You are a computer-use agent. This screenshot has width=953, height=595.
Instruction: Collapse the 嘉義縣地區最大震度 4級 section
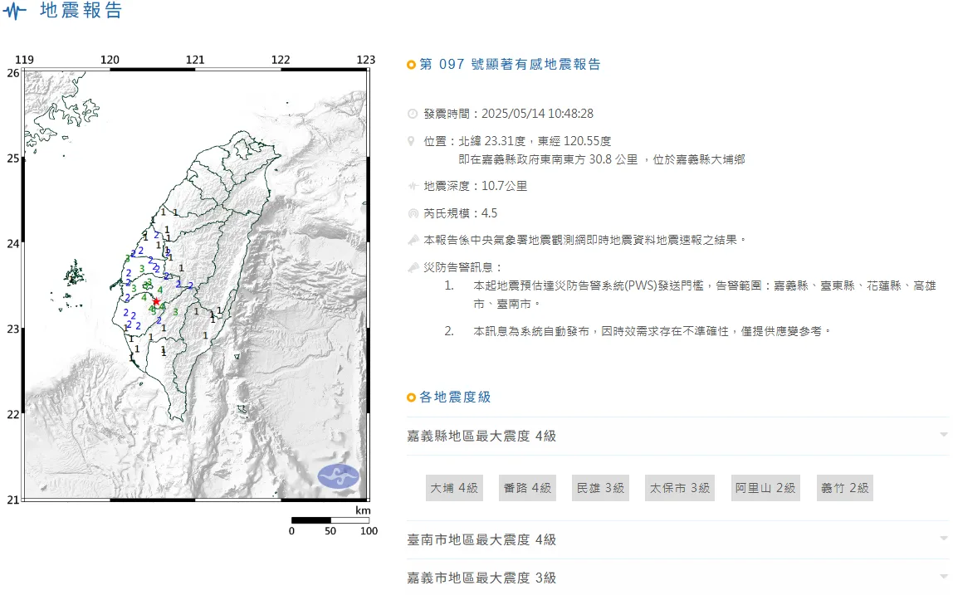[943, 436]
